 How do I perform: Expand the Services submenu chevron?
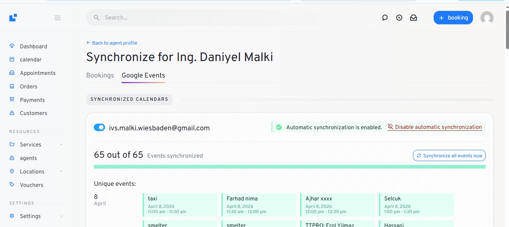[61, 145]
